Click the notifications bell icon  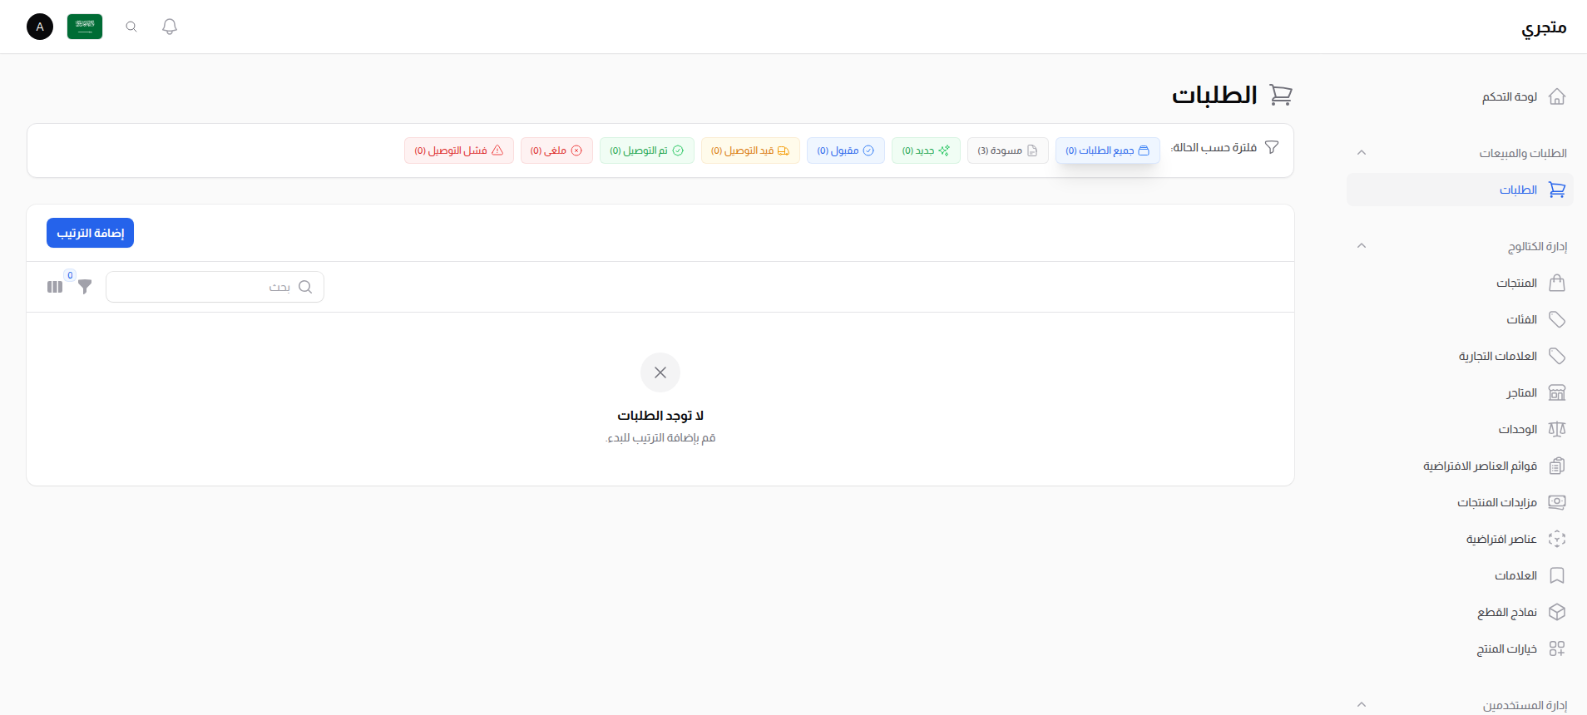point(170,27)
